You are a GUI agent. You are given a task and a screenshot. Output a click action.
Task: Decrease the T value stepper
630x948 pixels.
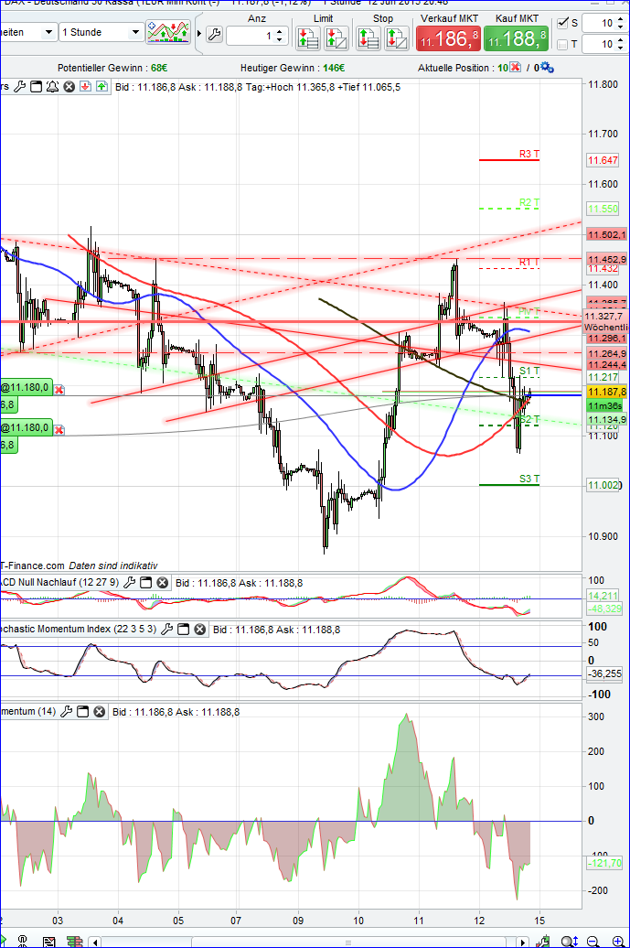(x=621, y=48)
